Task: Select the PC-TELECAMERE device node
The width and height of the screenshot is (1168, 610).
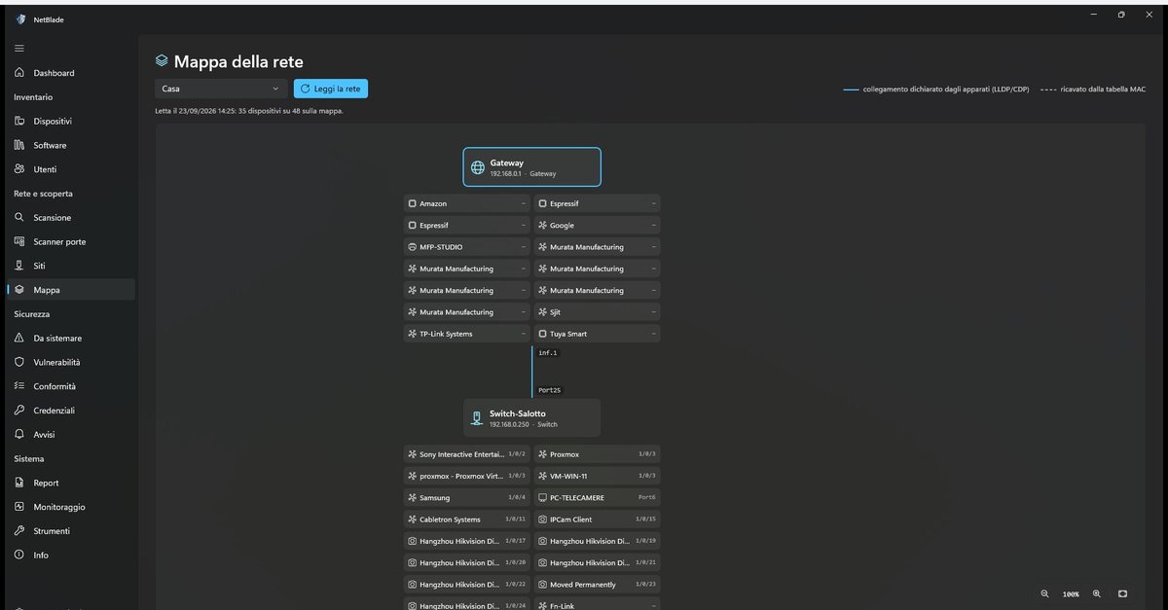Action: 597,497
